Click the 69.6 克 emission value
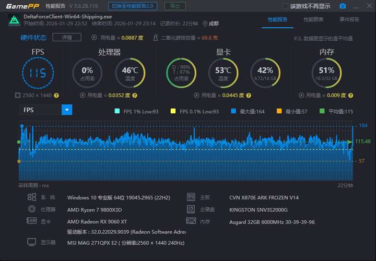The height and width of the screenshot is (261, 376). [209, 38]
